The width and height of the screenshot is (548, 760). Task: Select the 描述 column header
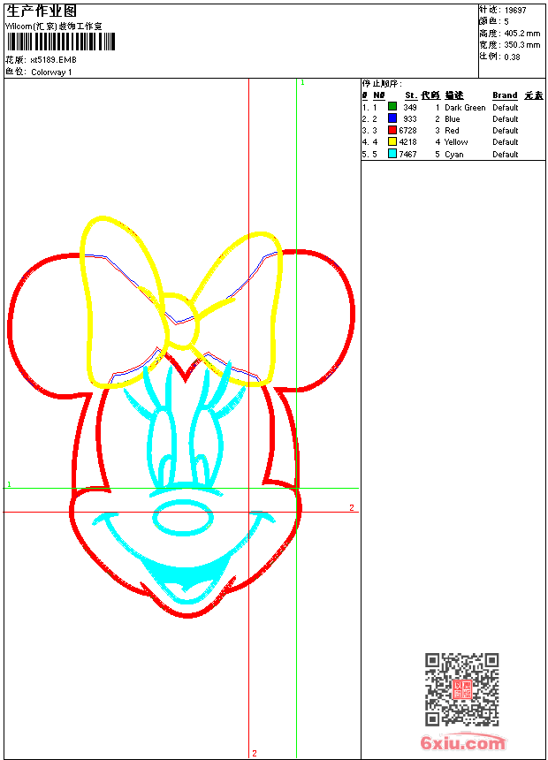point(453,95)
